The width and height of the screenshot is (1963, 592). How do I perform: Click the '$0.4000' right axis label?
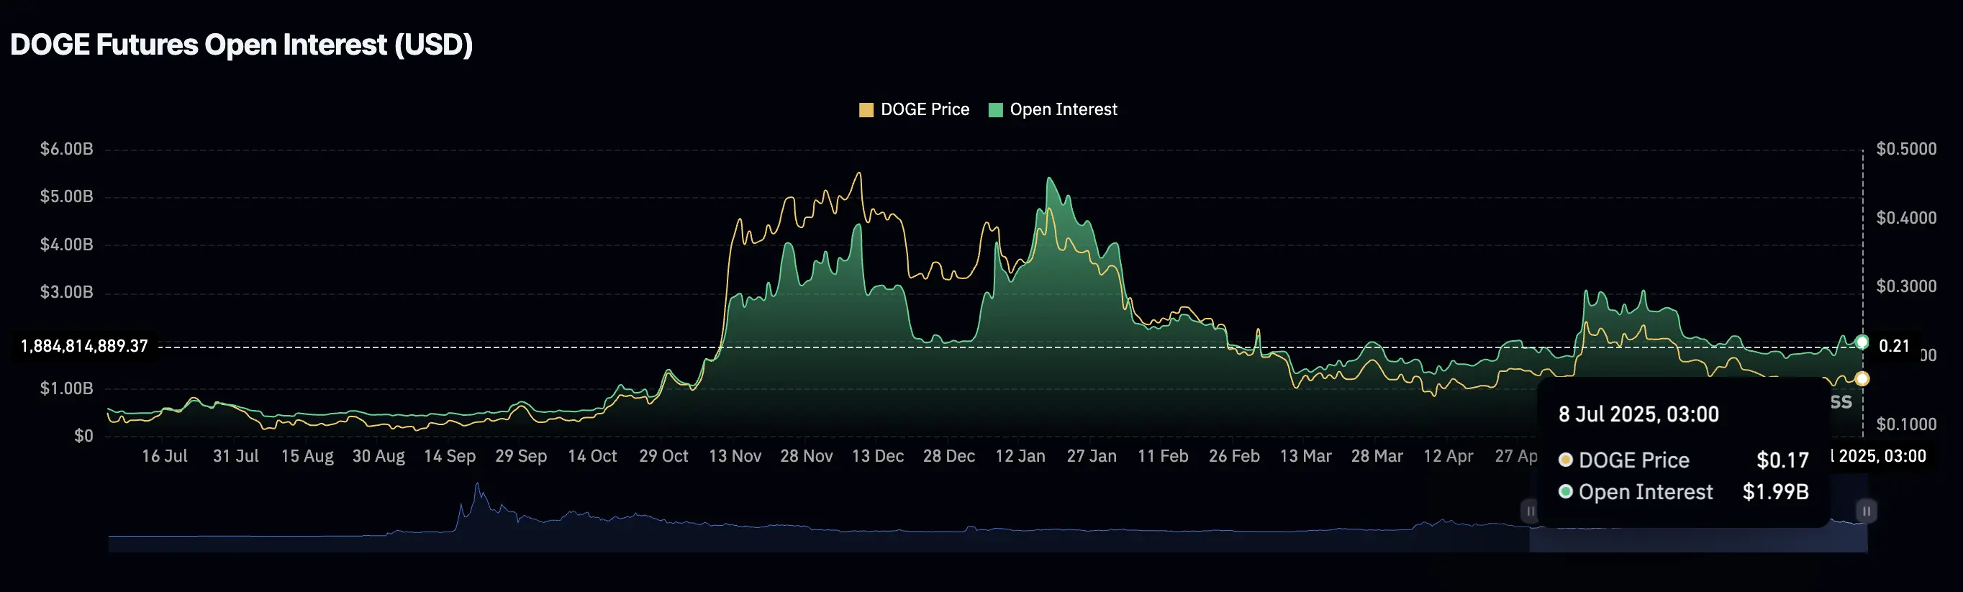[x=1907, y=219]
